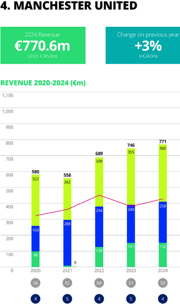Image resolution: width=180 pixels, height=305 pixels.
Task: Click the 100 axis label
Action: (9, 255)
